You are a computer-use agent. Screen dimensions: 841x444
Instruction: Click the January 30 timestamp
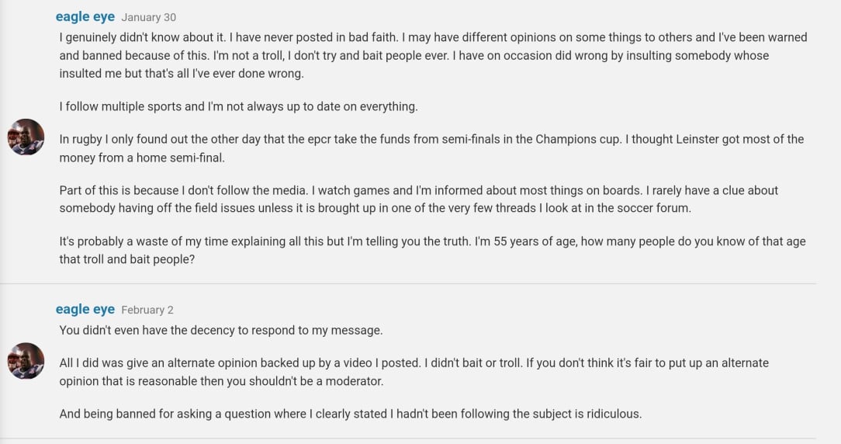[148, 17]
